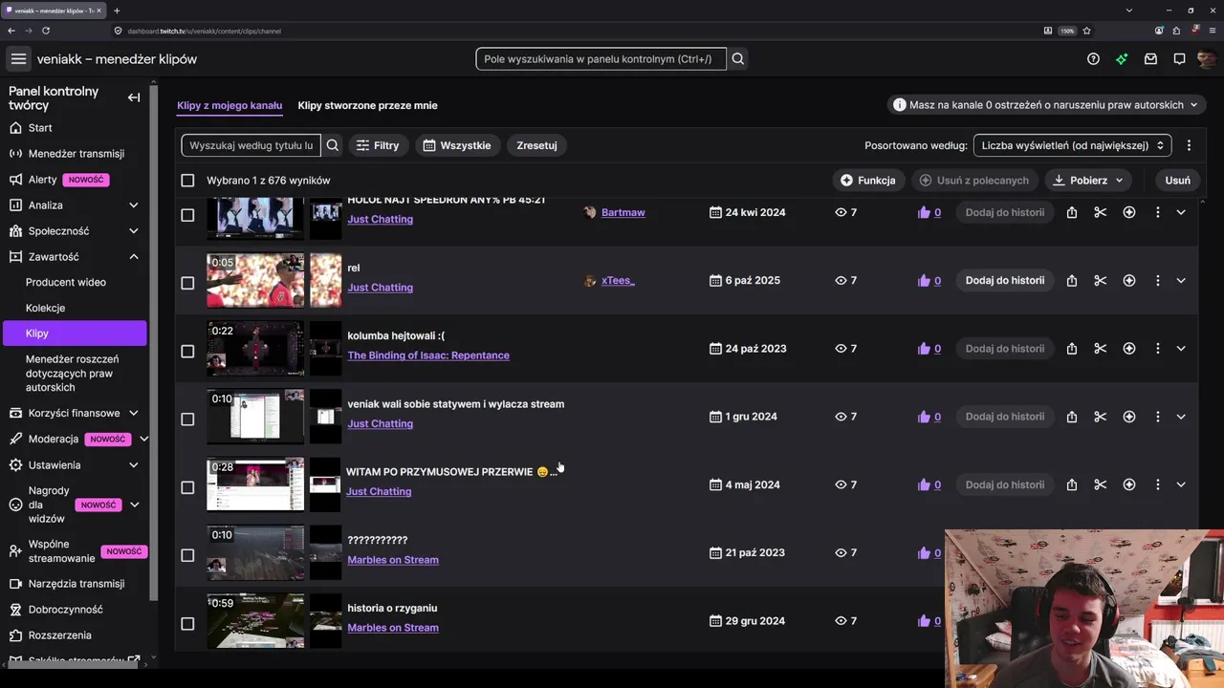
Task: Reset filters with the Zresetuj button
Action: click(536, 145)
